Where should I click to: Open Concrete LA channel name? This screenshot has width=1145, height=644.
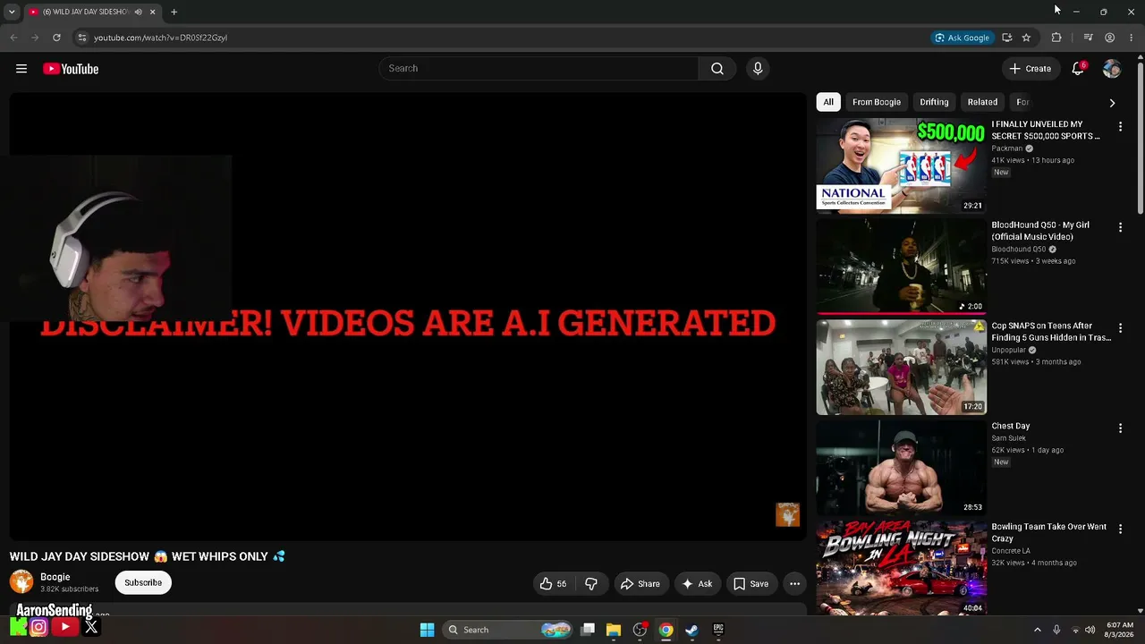pyautogui.click(x=1011, y=551)
